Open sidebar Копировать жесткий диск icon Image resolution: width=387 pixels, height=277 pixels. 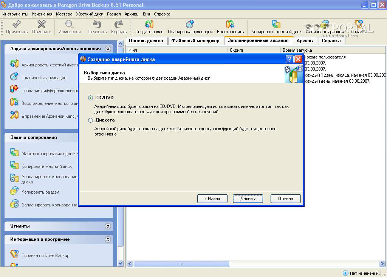click(x=14, y=165)
